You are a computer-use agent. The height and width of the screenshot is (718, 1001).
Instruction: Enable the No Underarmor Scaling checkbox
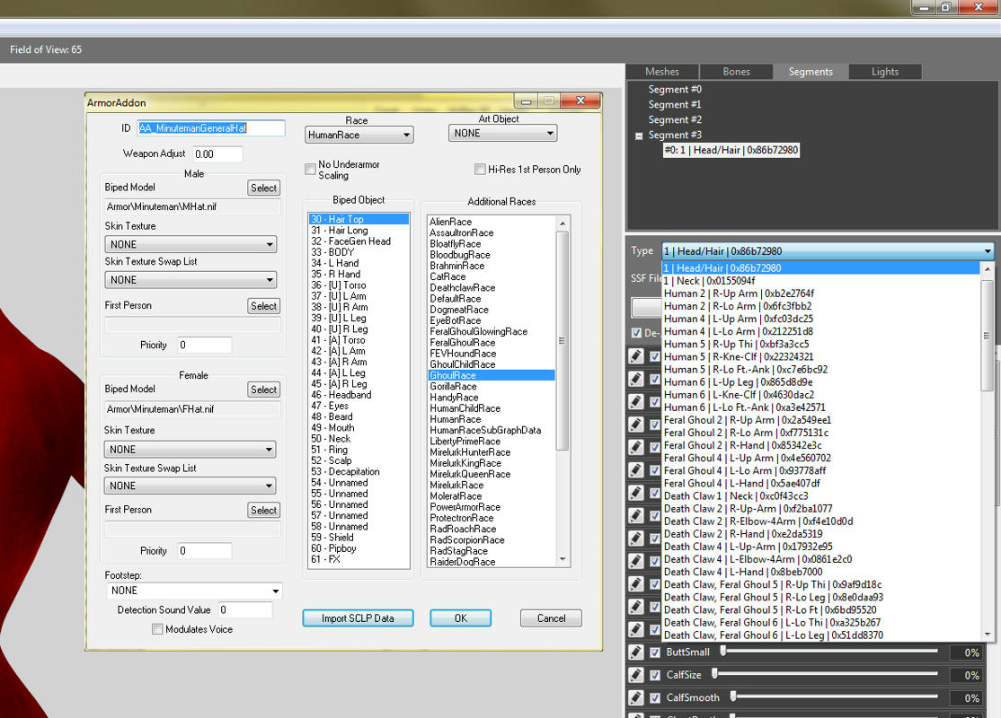point(310,169)
